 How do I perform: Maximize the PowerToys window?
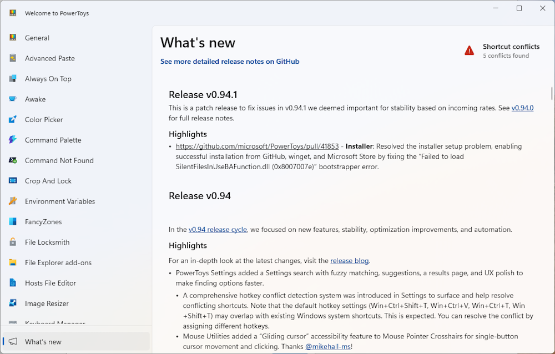[519, 8]
